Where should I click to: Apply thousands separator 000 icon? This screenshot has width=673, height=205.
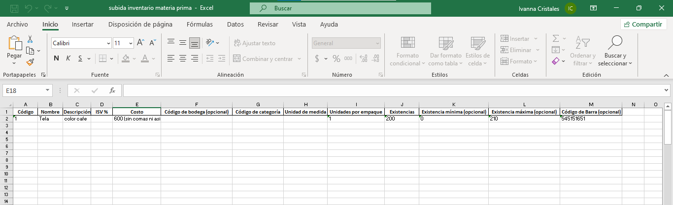tap(348, 59)
